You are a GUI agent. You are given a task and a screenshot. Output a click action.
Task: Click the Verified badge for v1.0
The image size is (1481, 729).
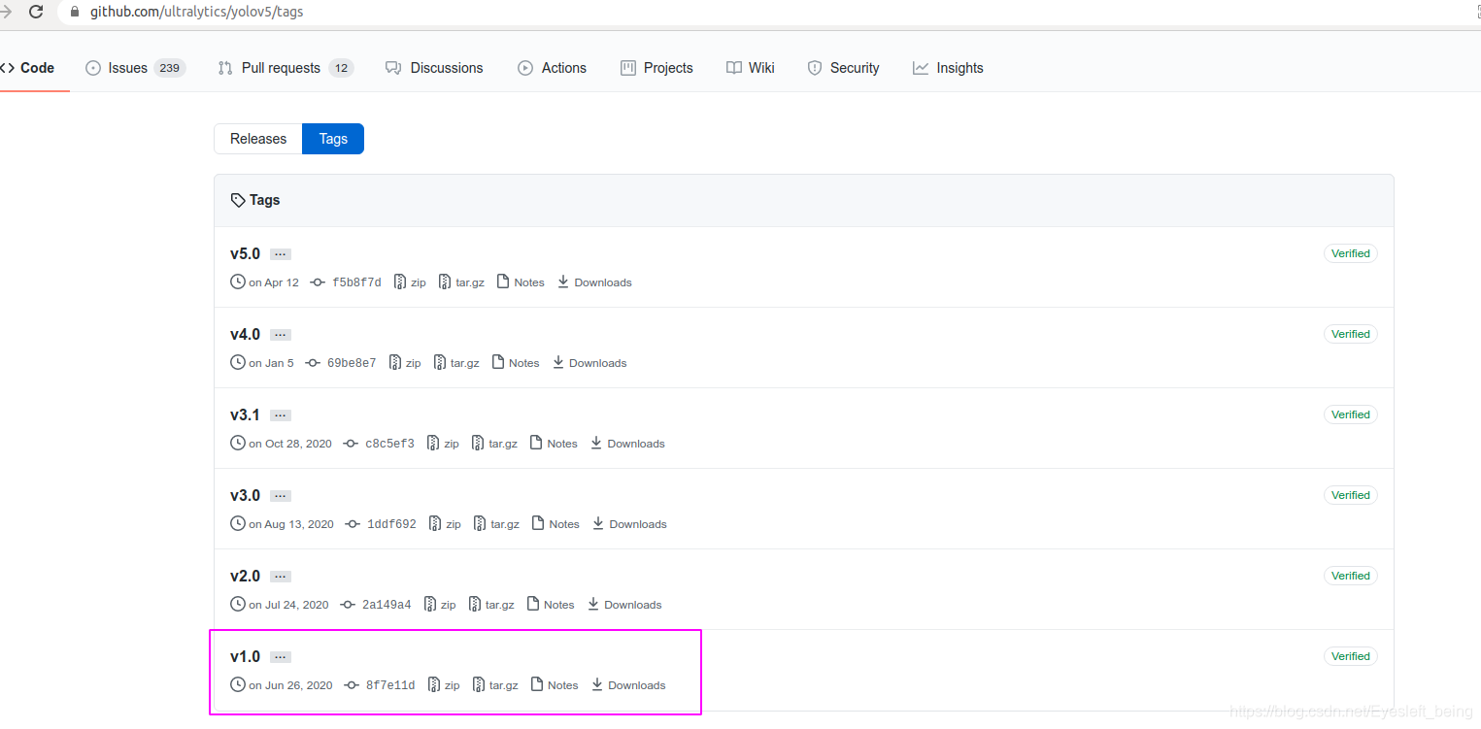coord(1350,656)
